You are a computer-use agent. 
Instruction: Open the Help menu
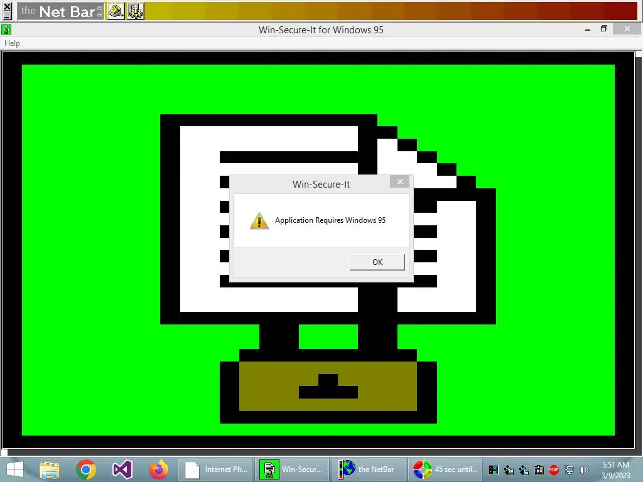coord(13,43)
